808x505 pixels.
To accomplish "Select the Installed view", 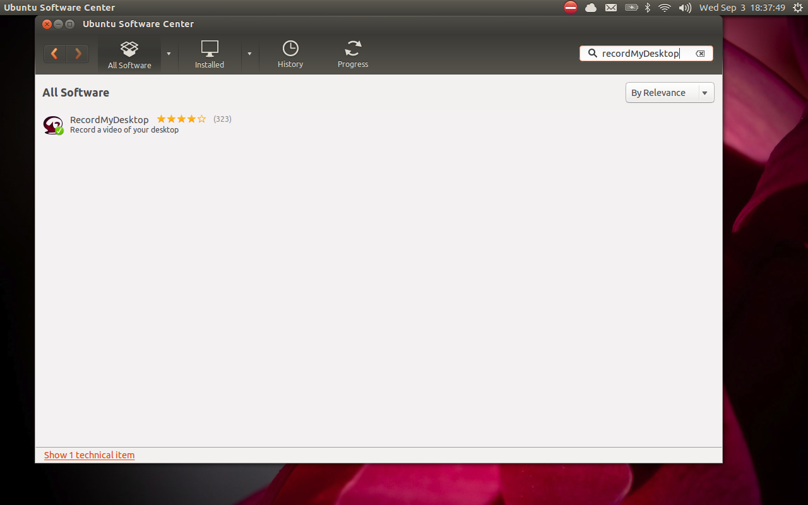I will tap(209, 54).
